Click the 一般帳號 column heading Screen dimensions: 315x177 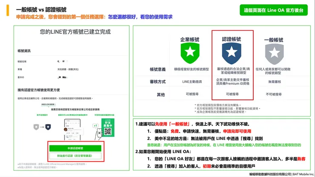point(274,40)
